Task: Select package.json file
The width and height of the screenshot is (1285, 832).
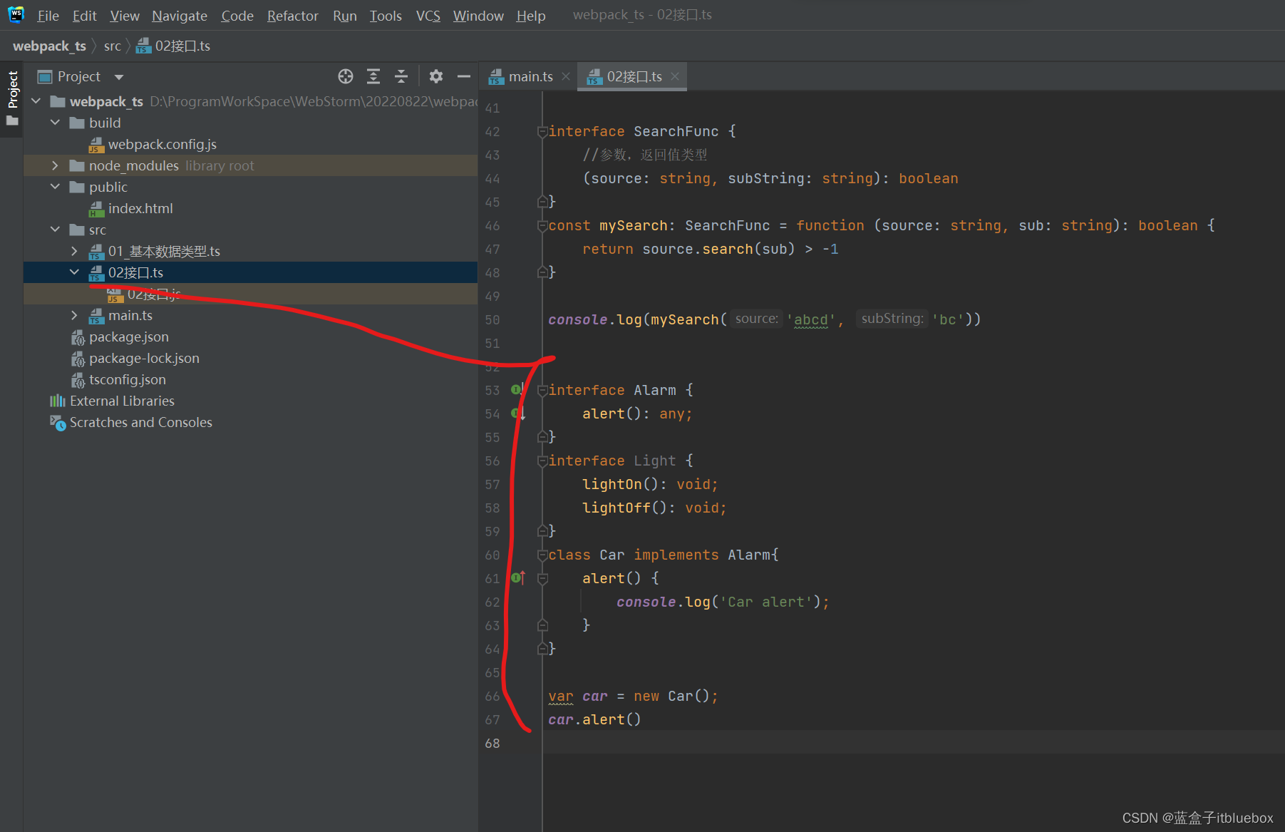Action: (129, 337)
